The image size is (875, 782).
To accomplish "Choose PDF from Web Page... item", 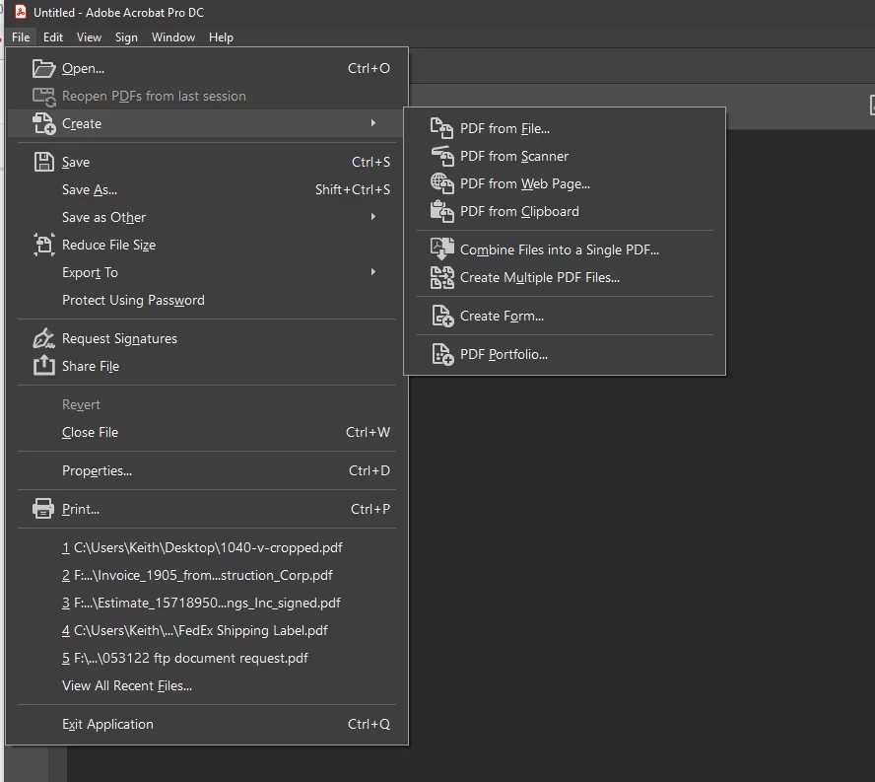I will [565, 183].
